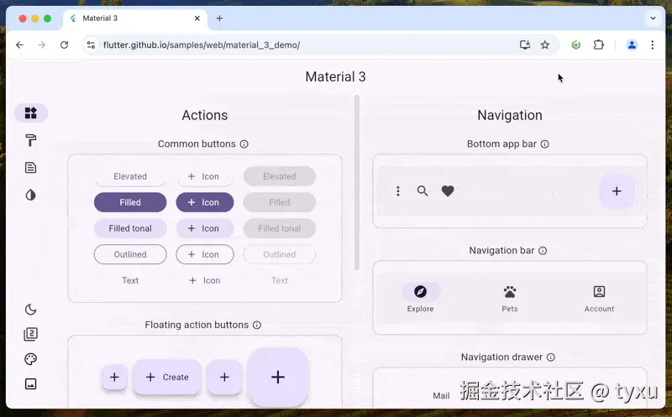Select Explore in the navigation bar
Viewport: 672px width, 417px height.
pyautogui.click(x=421, y=299)
